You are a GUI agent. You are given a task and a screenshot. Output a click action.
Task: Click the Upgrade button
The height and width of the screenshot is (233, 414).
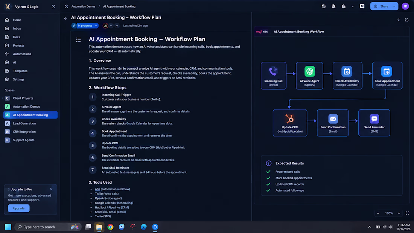[x=19, y=208]
